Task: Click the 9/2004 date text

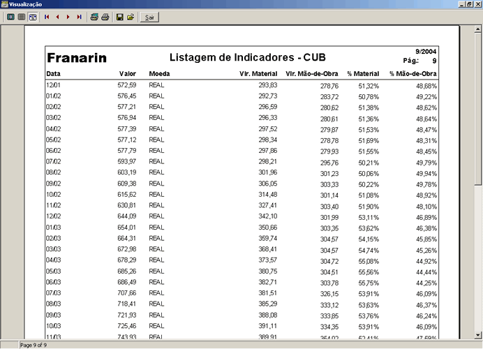Action: pos(426,52)
